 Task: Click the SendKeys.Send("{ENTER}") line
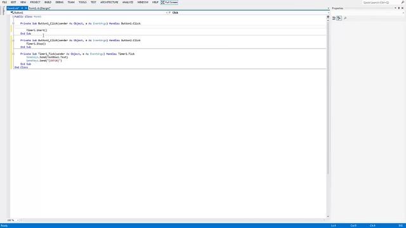[x=44, y=61]
